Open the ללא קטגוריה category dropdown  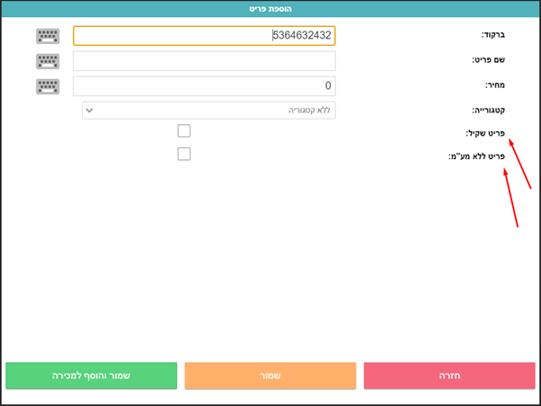pyautogui.click(x=208, y=110)
